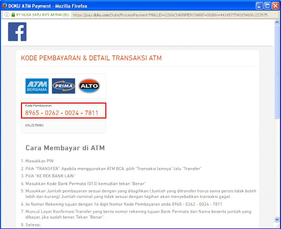The width and height of the screenshot is (281, 229).
Task: Click KODE PEMBAYARAN & DETAIL TRANSAKSI ATM heading
Action: point(91,58)
